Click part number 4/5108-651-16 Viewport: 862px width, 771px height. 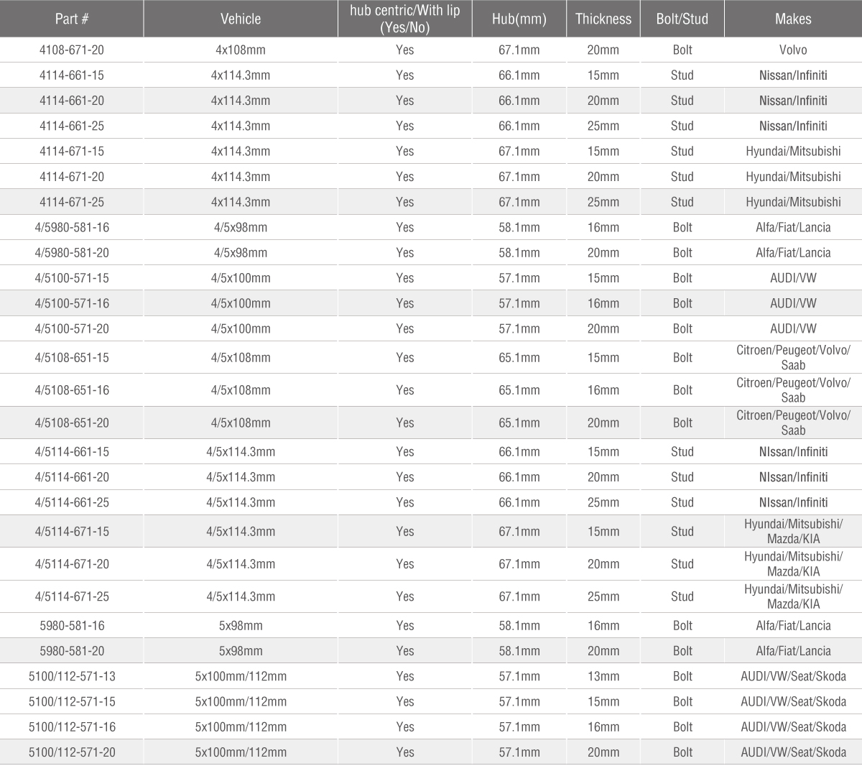click(72, 390)
